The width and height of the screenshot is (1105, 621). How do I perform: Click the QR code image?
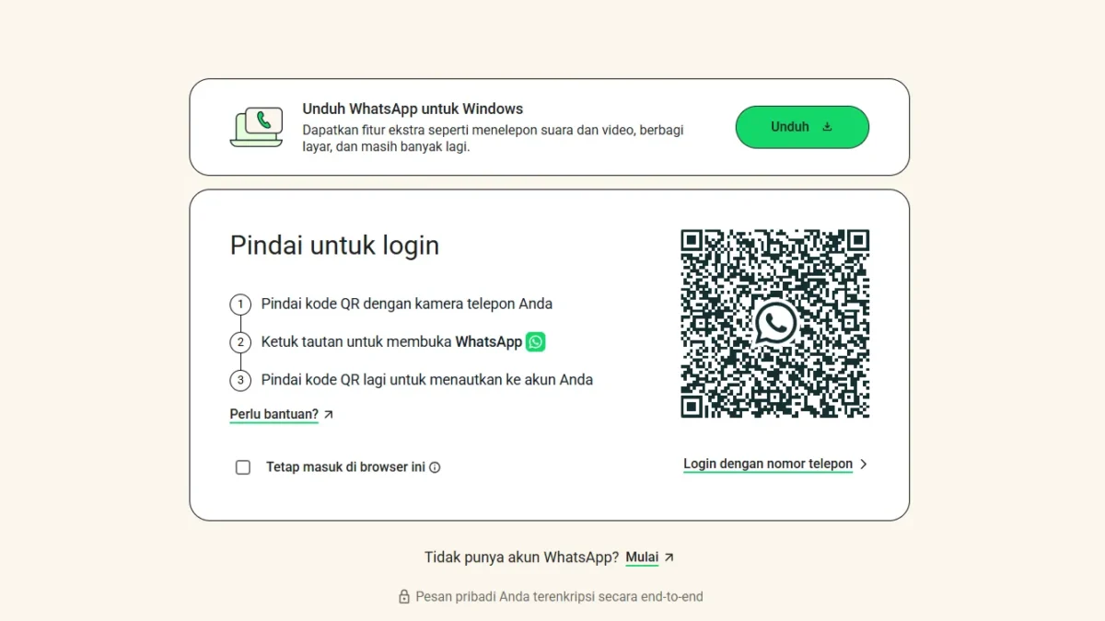click(x=775, y=324)
